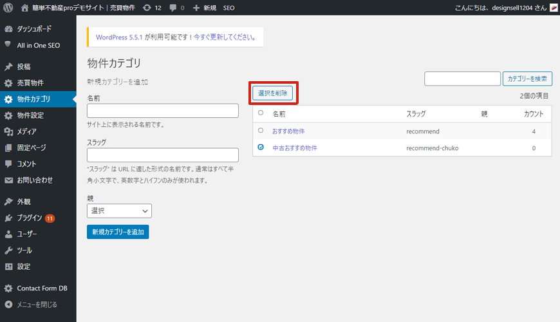Select the おすすめ物件 row checkbox

click(x=261, y=130)
